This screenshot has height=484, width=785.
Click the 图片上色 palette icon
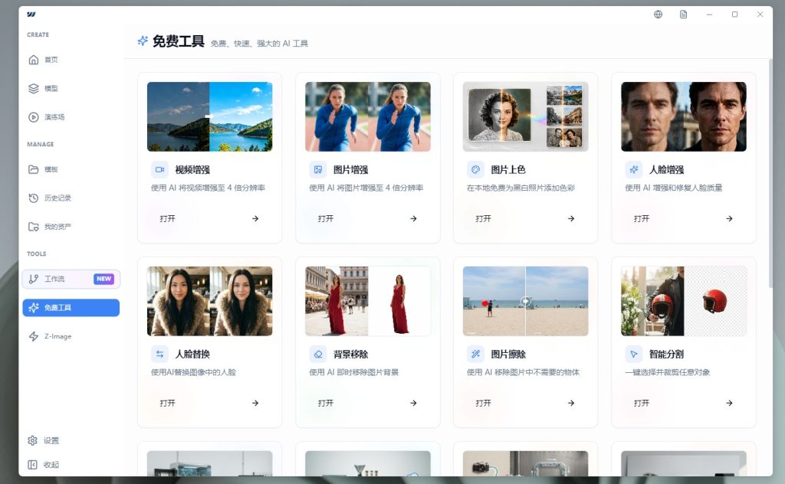(475, 170)
